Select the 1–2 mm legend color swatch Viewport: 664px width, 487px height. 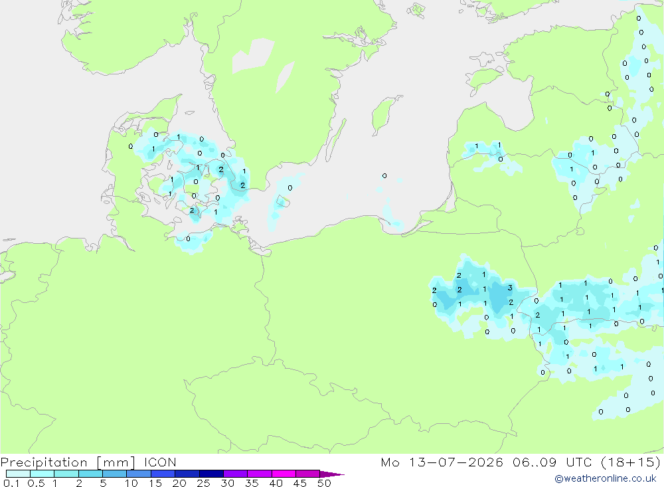[66, 474]
